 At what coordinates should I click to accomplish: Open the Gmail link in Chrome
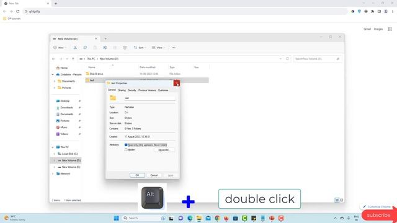click(367, 29)
